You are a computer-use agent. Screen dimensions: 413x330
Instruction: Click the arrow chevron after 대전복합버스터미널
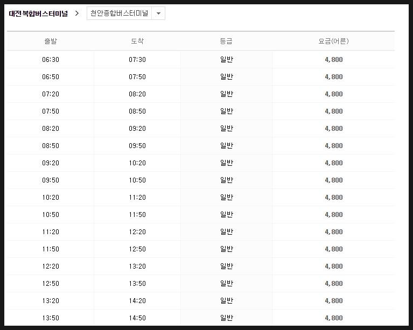77,13
